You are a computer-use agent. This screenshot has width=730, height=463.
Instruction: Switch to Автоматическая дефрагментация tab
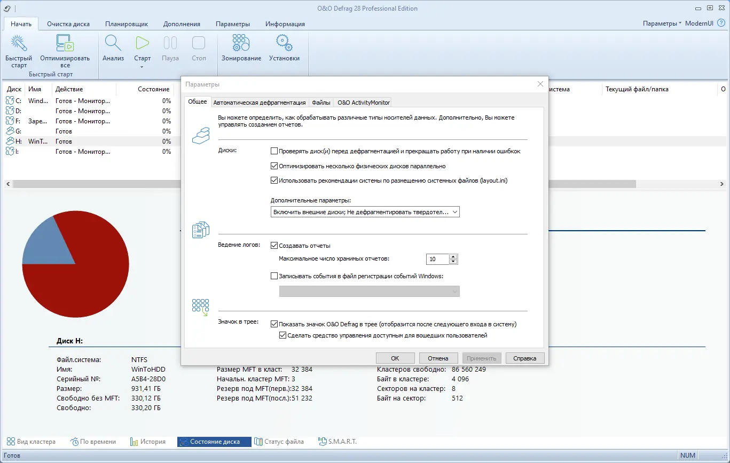click(x=260, y=102)
